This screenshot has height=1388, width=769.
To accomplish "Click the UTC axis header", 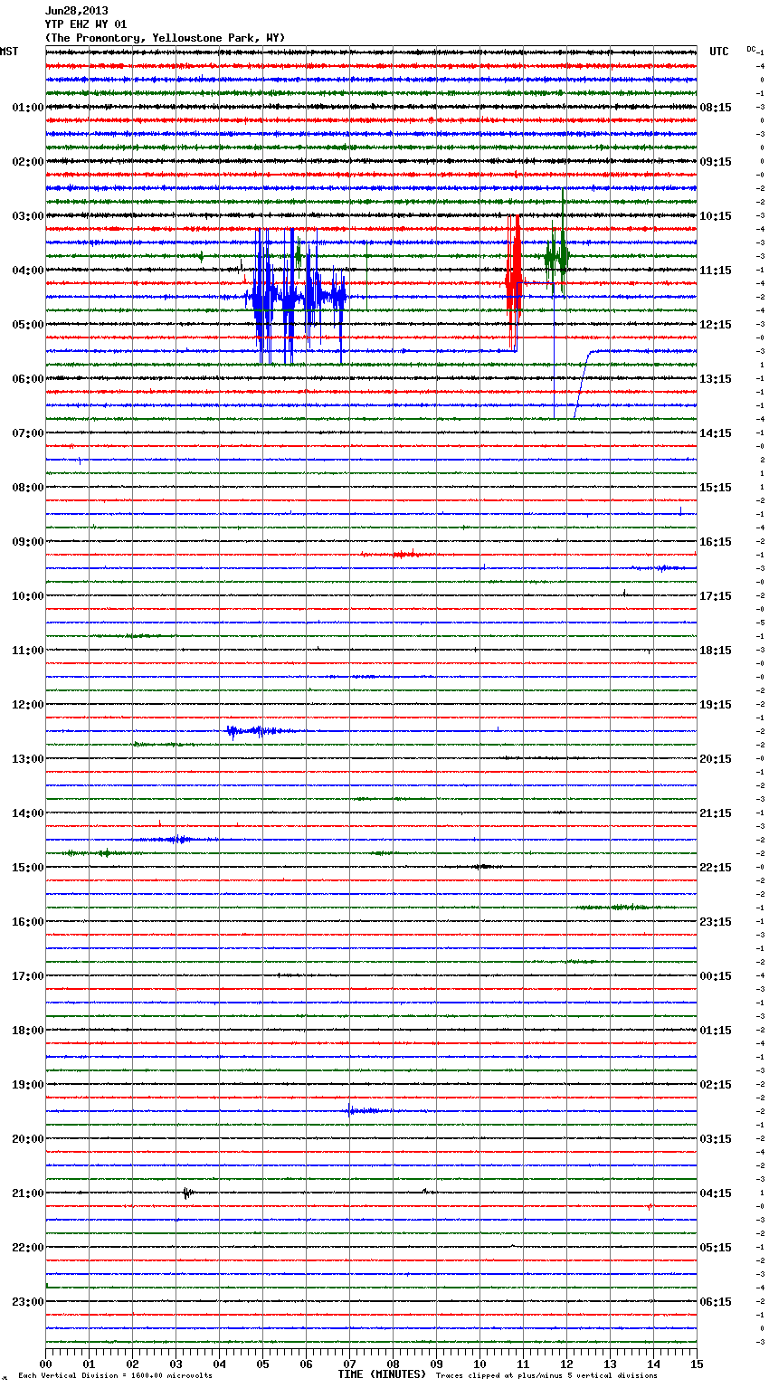I will (719, 52).
